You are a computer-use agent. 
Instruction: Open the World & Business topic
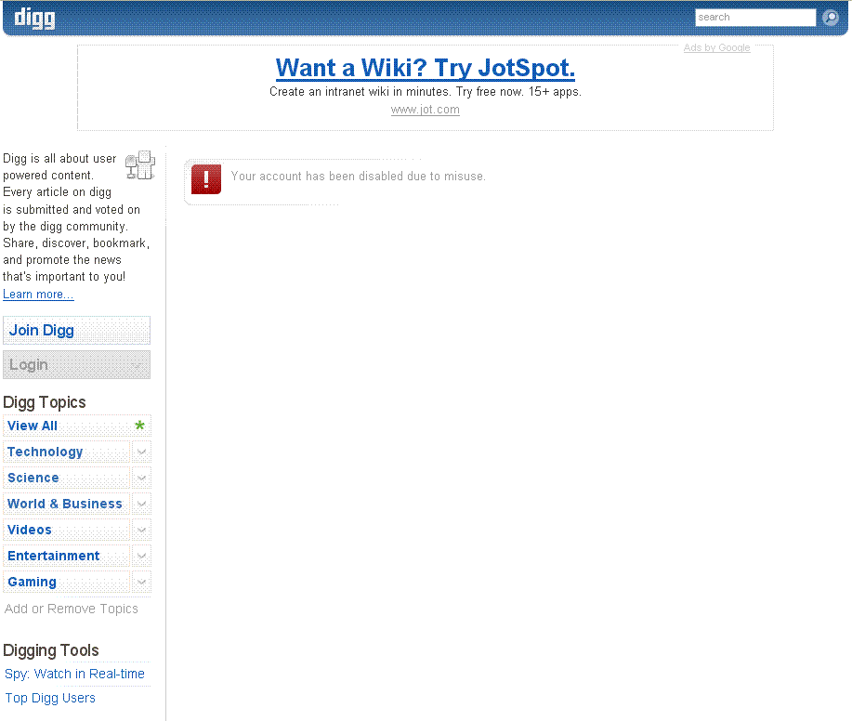tap(65, 505)
